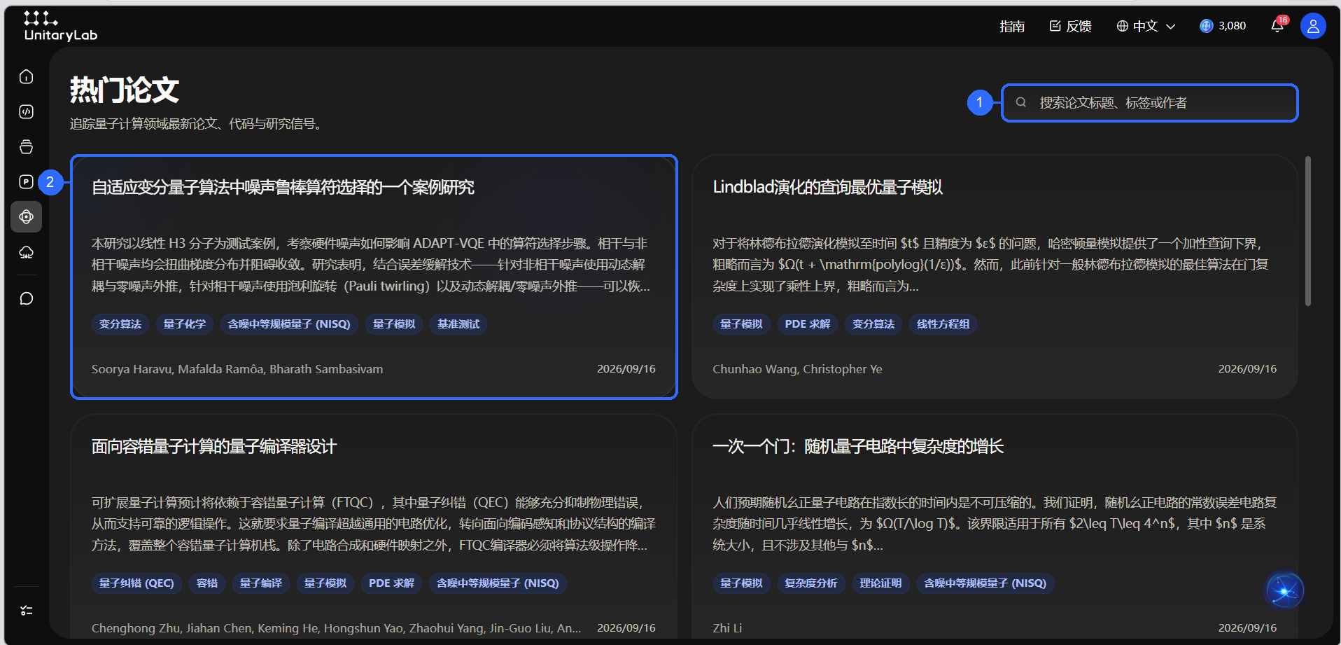Screen dimensions: 1341x645
Task: Click the 基准测试 tag
Action: (458, 324)
